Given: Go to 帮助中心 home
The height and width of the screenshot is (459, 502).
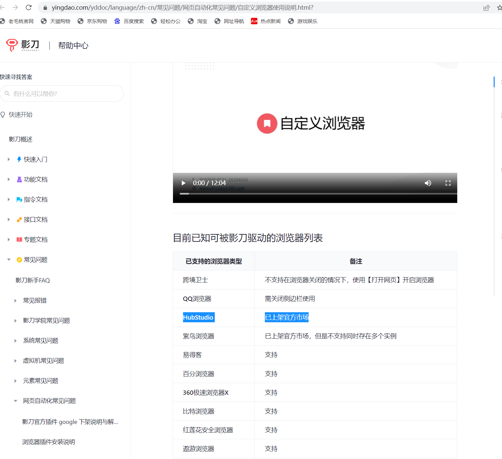Looking at the screenshot, I should coord(73,45).
